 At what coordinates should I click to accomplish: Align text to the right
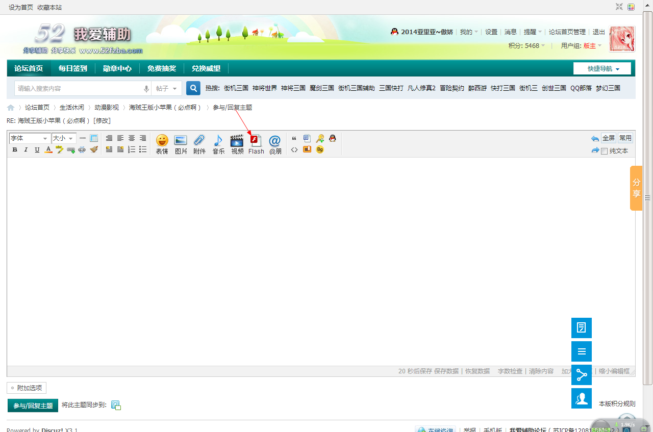click(x=143, y=138)
